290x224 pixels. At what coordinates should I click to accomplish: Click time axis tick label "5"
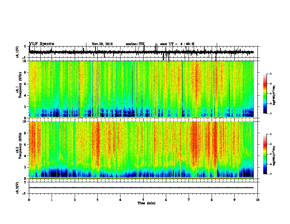143,200
